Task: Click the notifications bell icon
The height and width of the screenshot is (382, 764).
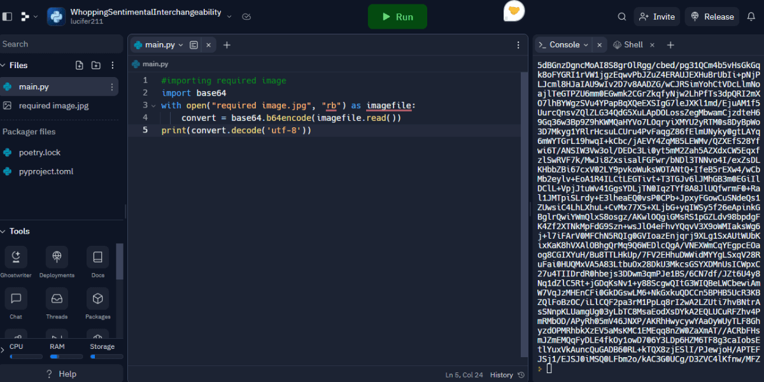Action: pos(751,17)
